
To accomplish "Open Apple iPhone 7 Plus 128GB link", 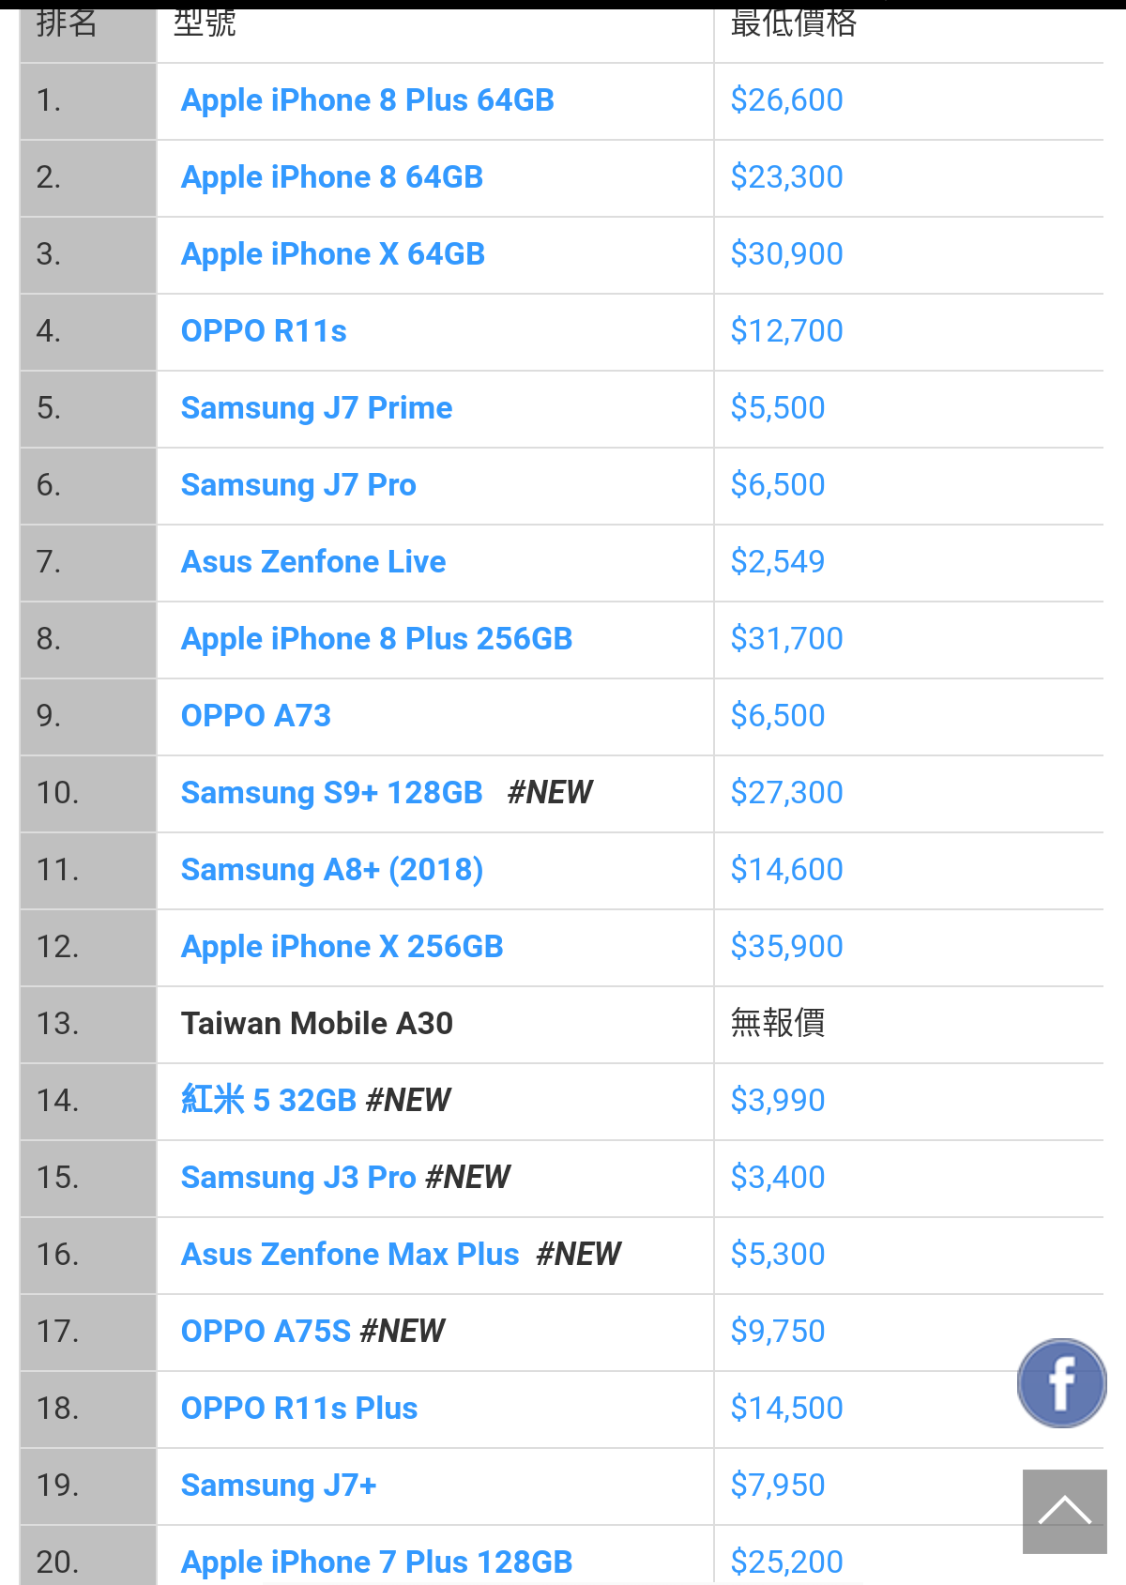I will [x=376, y=1562].
